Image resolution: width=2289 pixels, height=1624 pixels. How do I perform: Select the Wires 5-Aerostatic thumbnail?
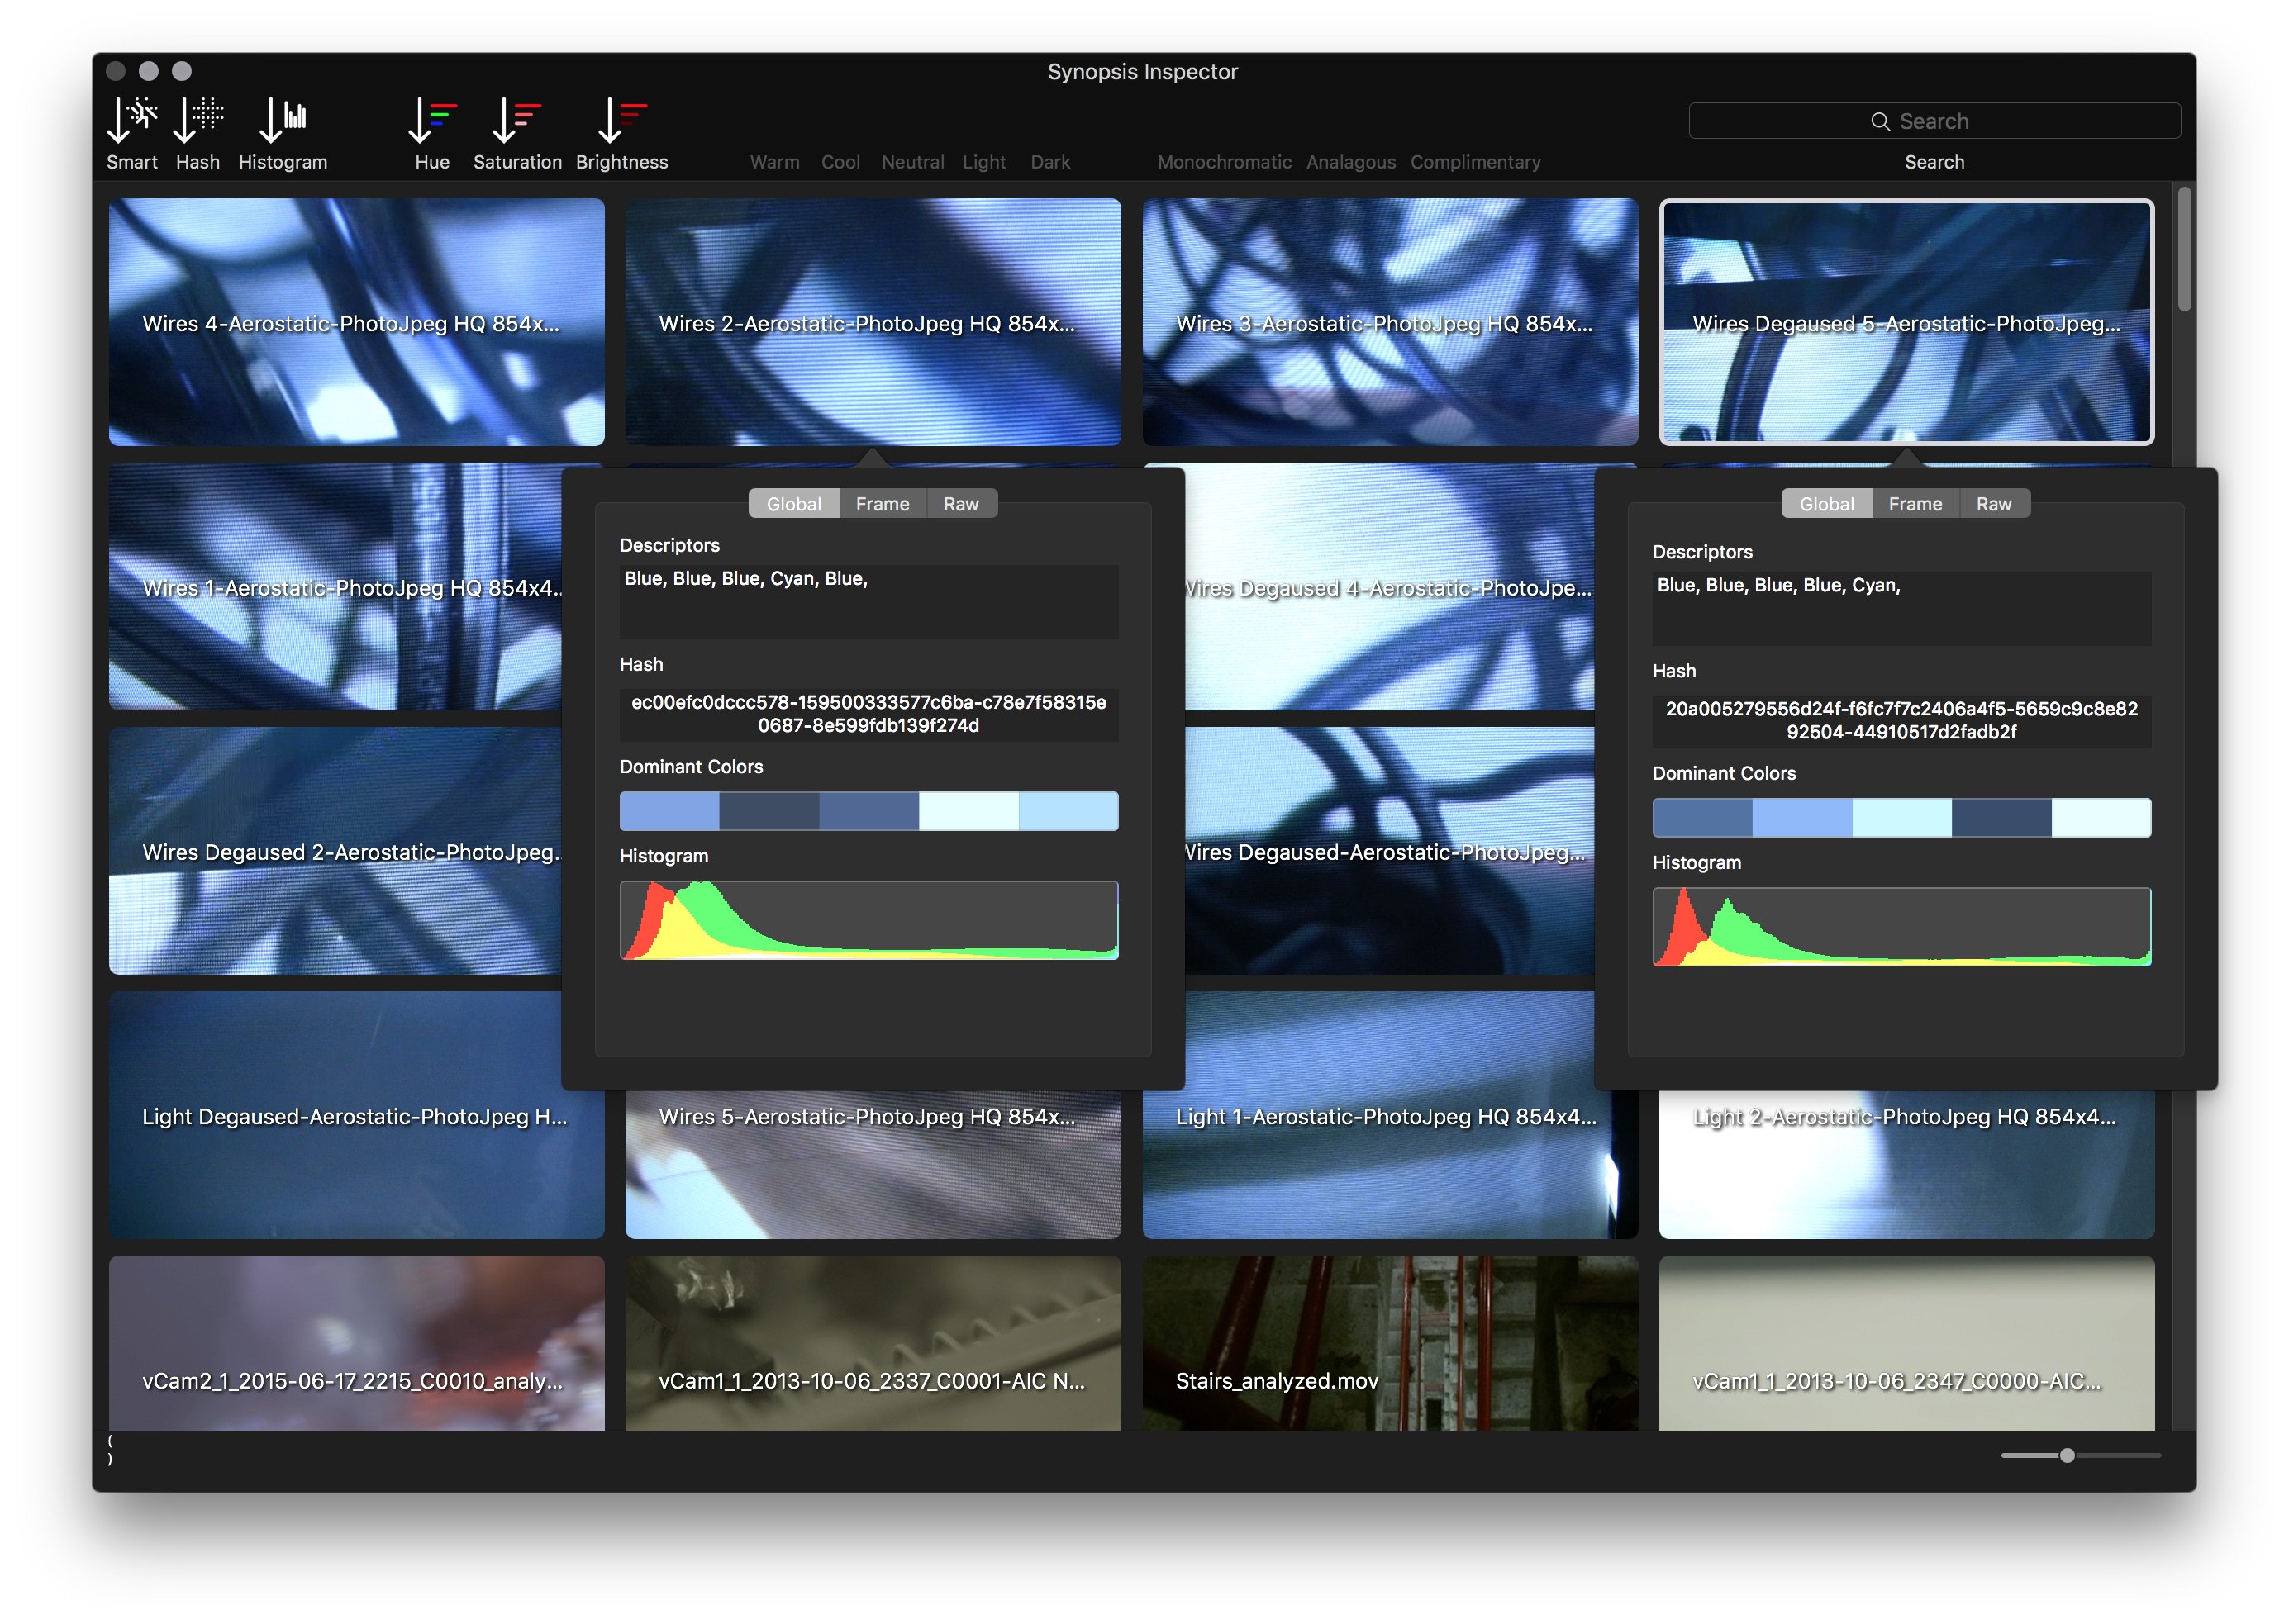(873, 1165)
